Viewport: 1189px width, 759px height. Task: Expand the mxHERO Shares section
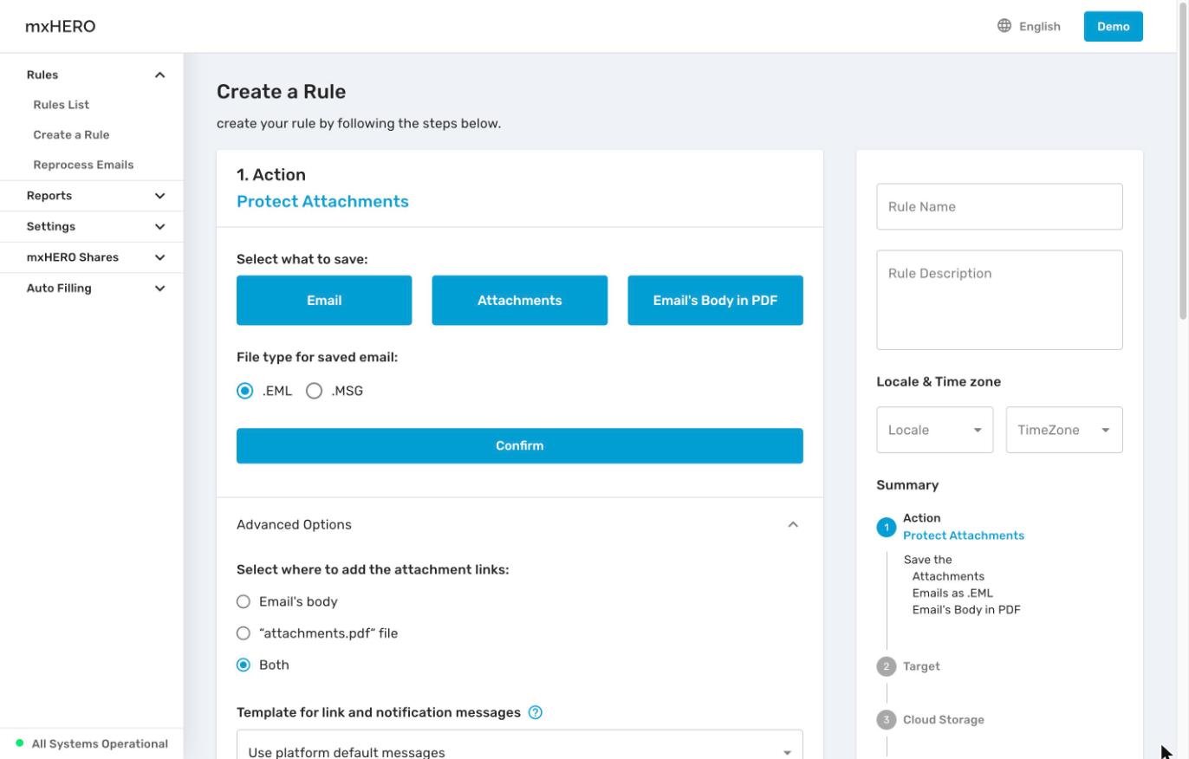click(x=159, y=257)
